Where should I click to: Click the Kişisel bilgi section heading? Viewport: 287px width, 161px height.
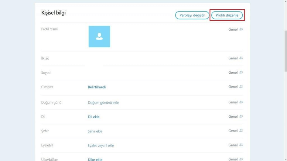coord(53,13)
